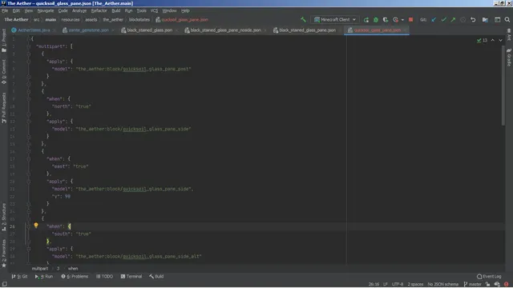Screen dimensions: 513x288
Task: Open the Analyze menu
Action: tap(79, 10)
